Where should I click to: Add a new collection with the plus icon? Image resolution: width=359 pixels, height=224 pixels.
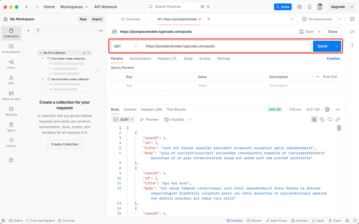pyautogui.click(x=28, y=30)
